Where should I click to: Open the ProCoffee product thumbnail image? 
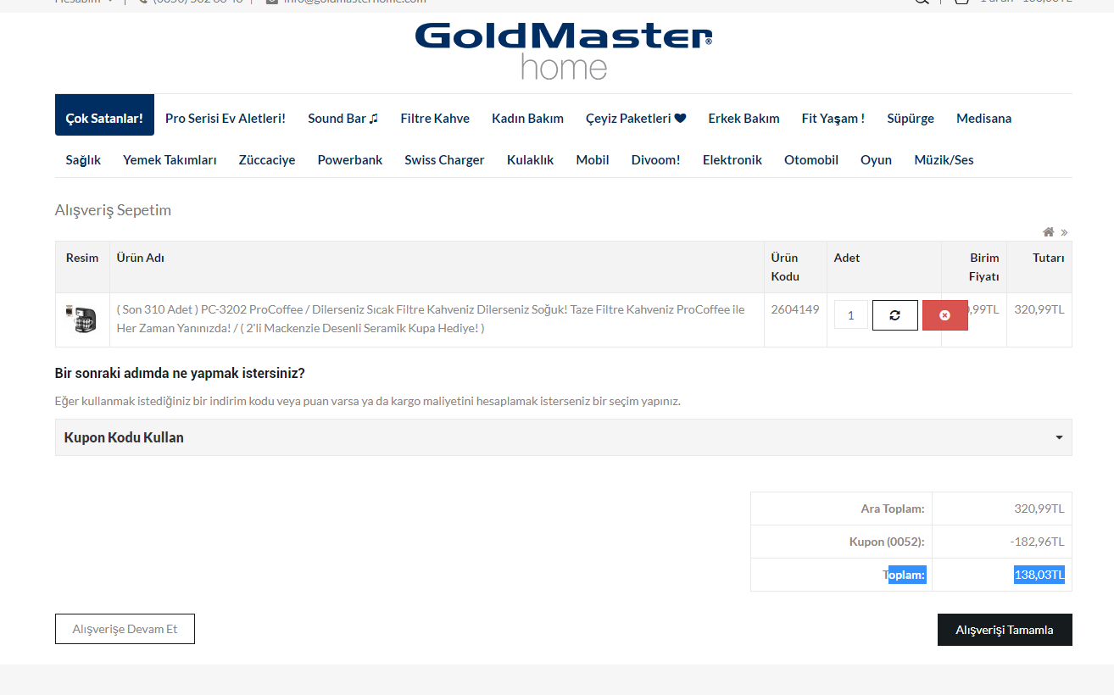pyautogui.click(x=81, y=319)
